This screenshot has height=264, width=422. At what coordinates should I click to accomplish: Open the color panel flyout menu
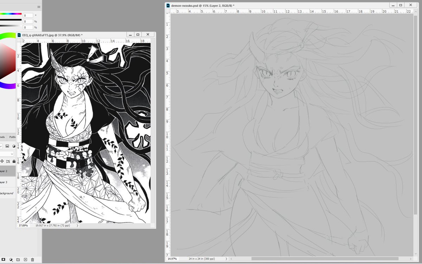(x=38, y=7)
